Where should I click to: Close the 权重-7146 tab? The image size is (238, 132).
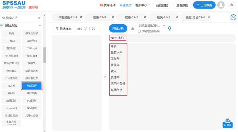pos(145,17)
